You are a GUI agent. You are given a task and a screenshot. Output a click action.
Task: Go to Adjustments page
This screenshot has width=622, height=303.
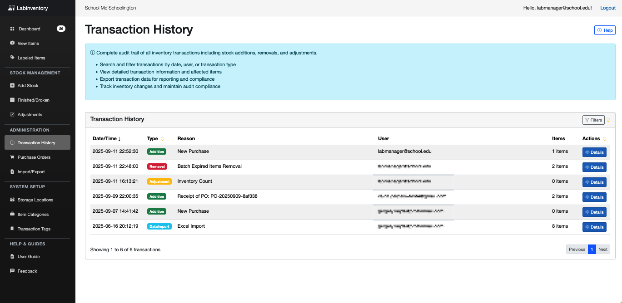30,115
